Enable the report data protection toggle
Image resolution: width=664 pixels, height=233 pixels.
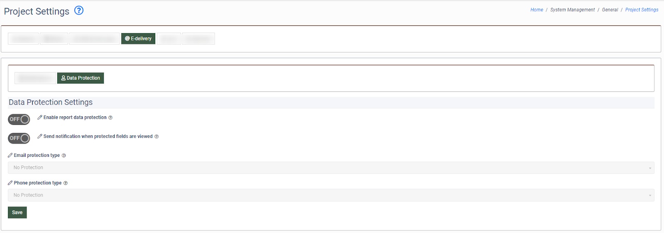click(x=19, y=120)
